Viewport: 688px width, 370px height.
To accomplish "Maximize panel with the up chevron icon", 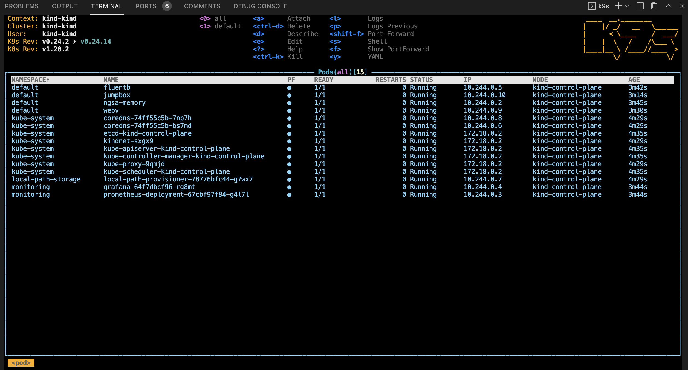I will point(668,6).
